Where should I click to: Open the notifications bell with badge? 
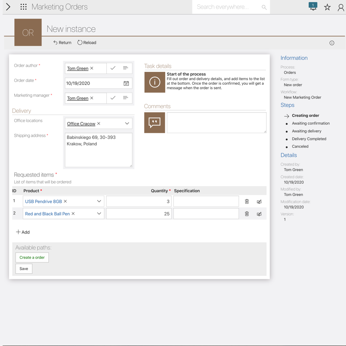click(x=313, y=6)
